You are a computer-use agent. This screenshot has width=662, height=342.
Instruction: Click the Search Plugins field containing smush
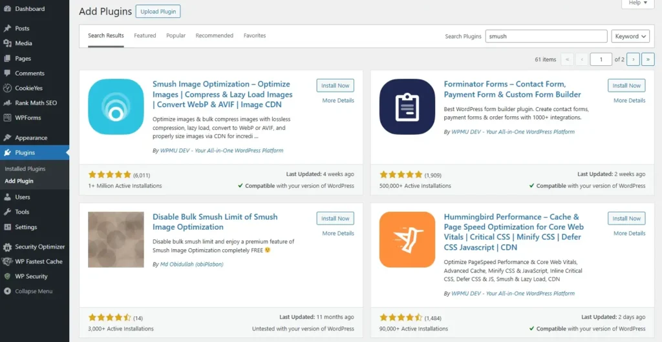546,36
